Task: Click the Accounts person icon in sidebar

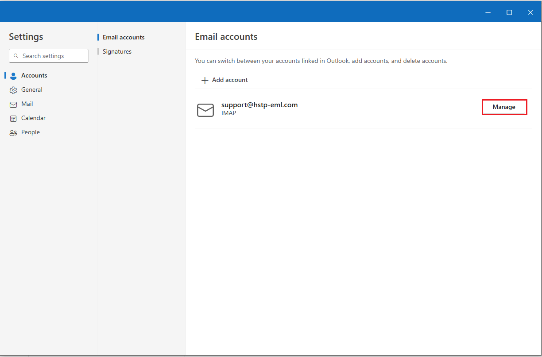Action: [x=13, y=76]
